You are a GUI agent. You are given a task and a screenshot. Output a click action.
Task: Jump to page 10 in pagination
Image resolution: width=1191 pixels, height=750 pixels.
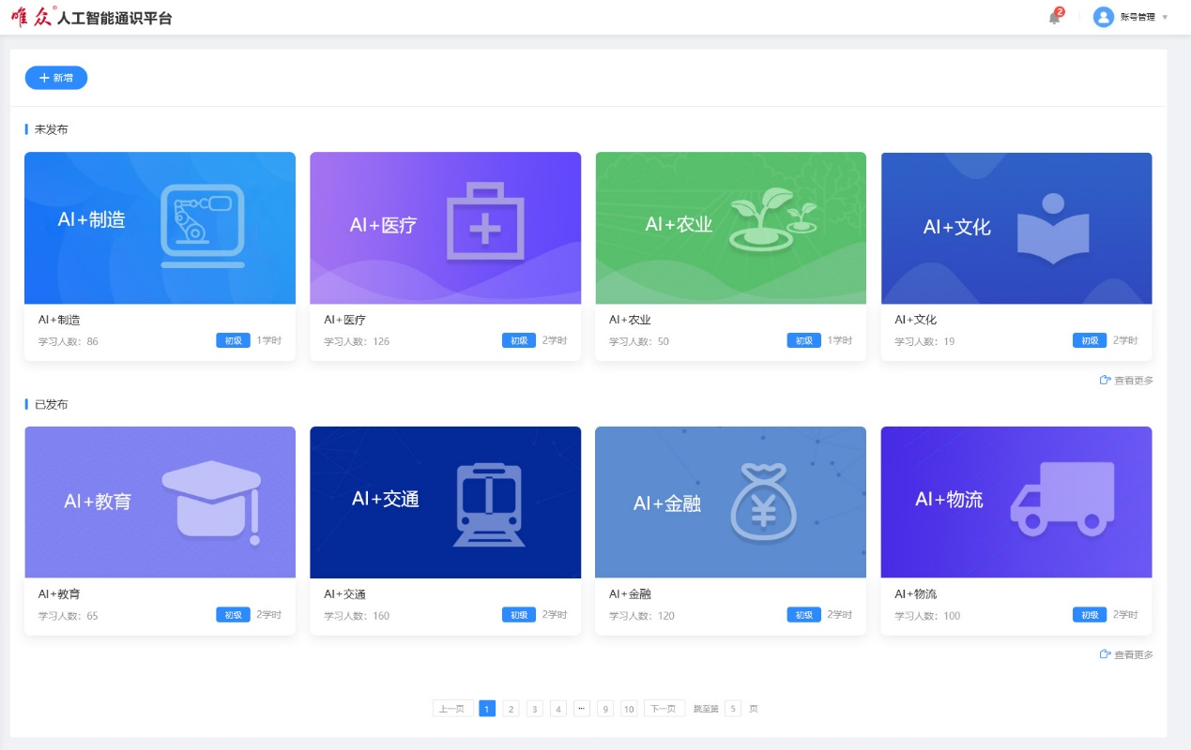(629, 709)
